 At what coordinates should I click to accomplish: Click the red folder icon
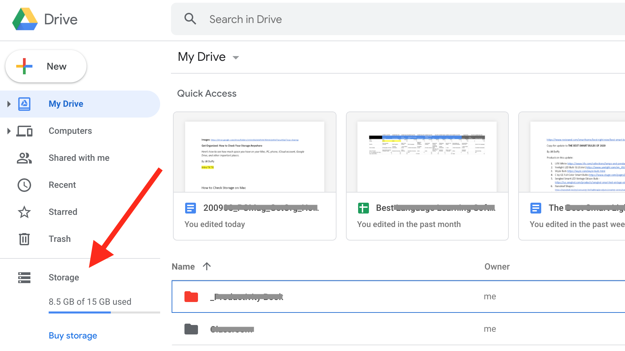pyautogui.click(x=191, y=297)
